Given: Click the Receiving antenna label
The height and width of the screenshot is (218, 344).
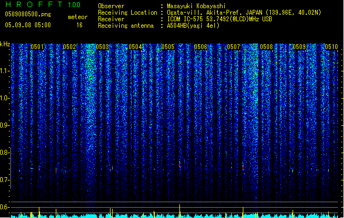Looking at the screenshot, I should point(126,26).
